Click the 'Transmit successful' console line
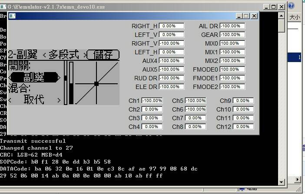Viewport: 305px width, 194px height. tap(33, 141)
